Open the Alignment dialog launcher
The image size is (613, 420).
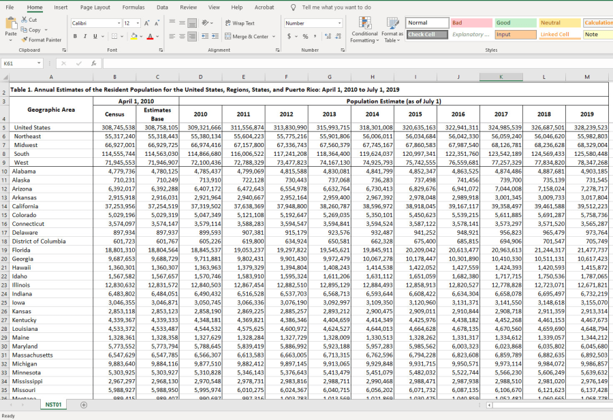[278, 50]
